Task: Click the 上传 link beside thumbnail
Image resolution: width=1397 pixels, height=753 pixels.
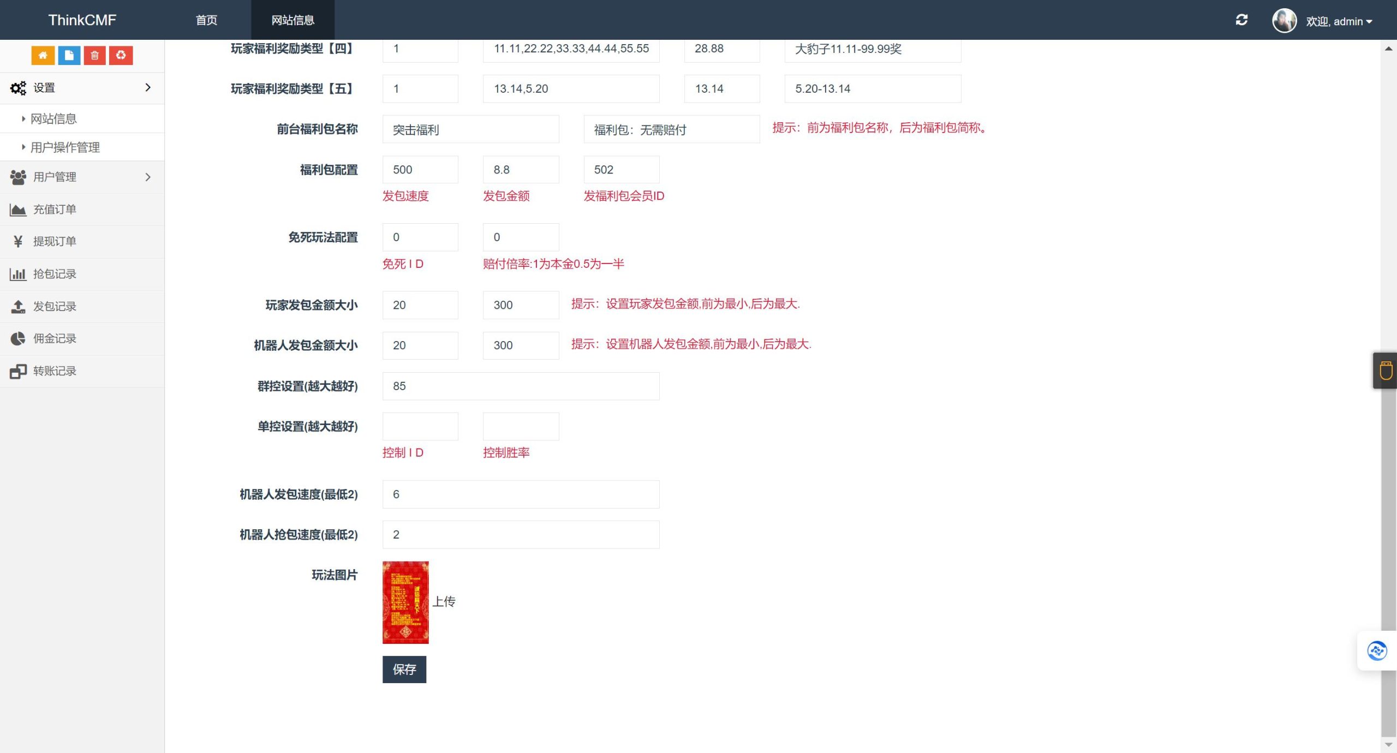Action: (x=444, y=601)
